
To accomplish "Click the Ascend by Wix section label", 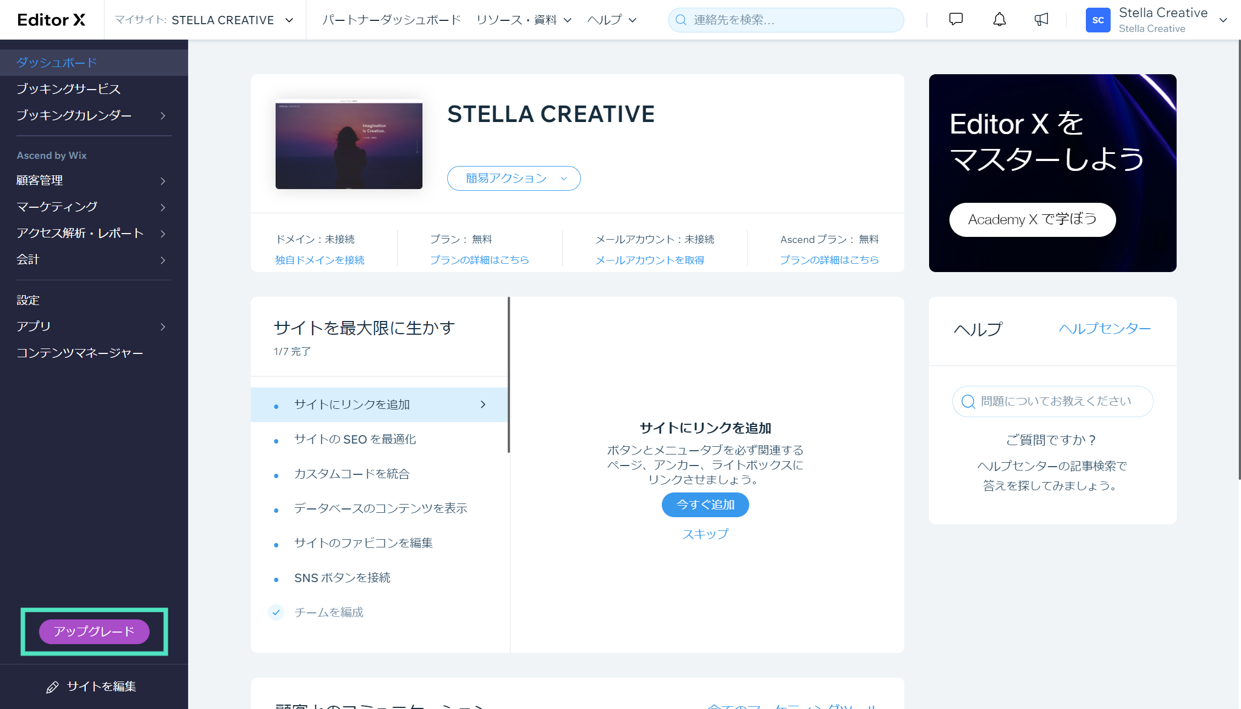I will click(52, 156).
